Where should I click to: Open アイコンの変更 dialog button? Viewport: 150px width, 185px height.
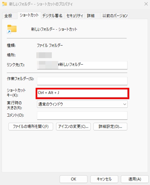(x=74, y=127)
